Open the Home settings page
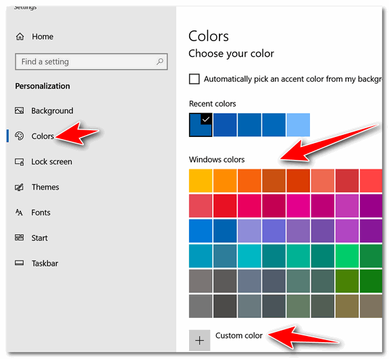Screen dimensions: 389x359 point(43,36)
